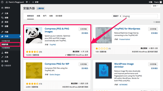Open TinyPNG for Wordpress title link

point(127,29)
